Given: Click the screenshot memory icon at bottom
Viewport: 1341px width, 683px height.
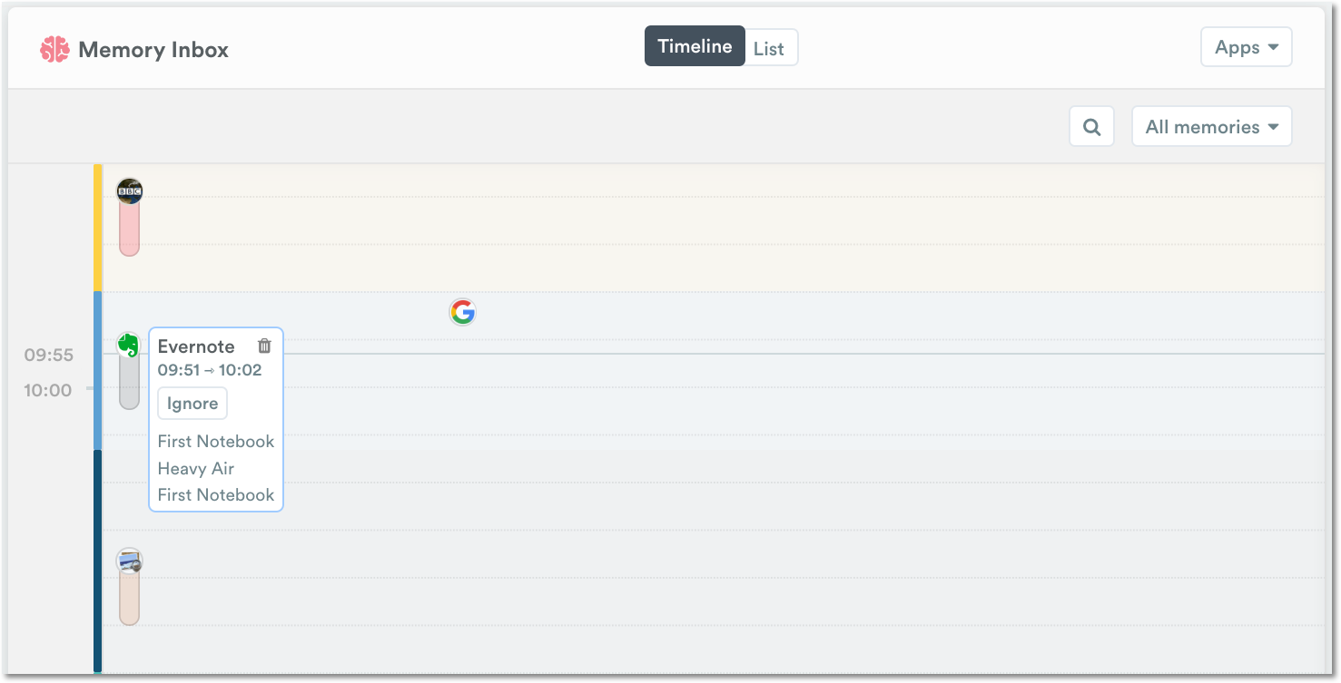Looking at the screenshot, I should [130, 561].
